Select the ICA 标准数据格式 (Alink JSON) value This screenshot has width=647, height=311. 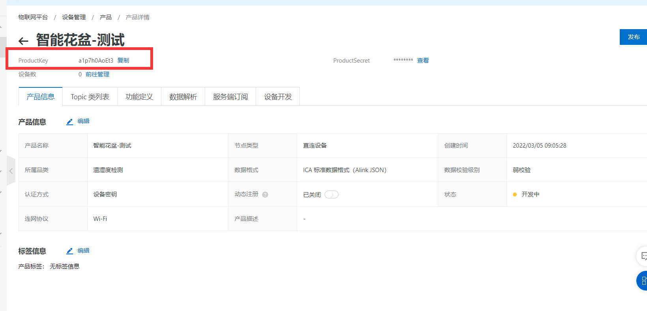click(x=345, y=170)
